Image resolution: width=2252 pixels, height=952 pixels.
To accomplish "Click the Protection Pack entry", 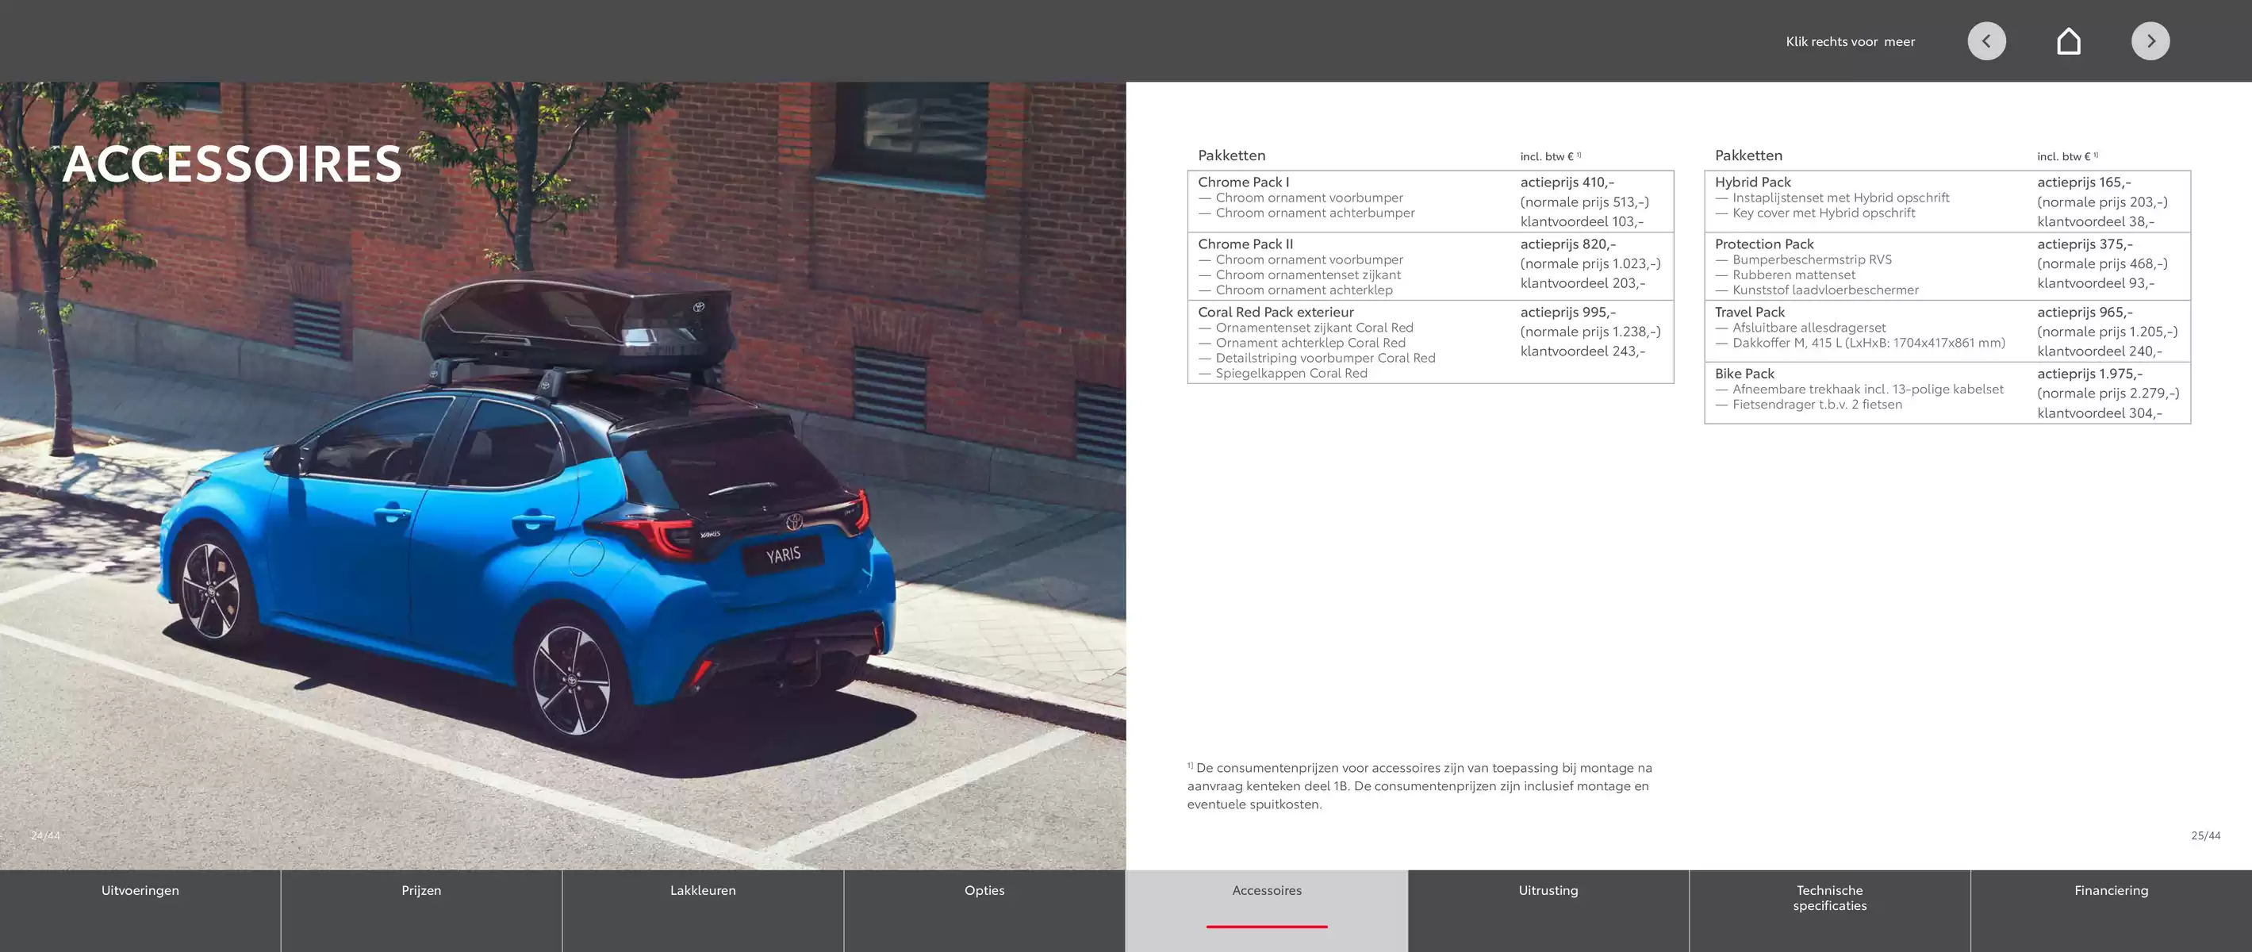I will click(1947, 266).
